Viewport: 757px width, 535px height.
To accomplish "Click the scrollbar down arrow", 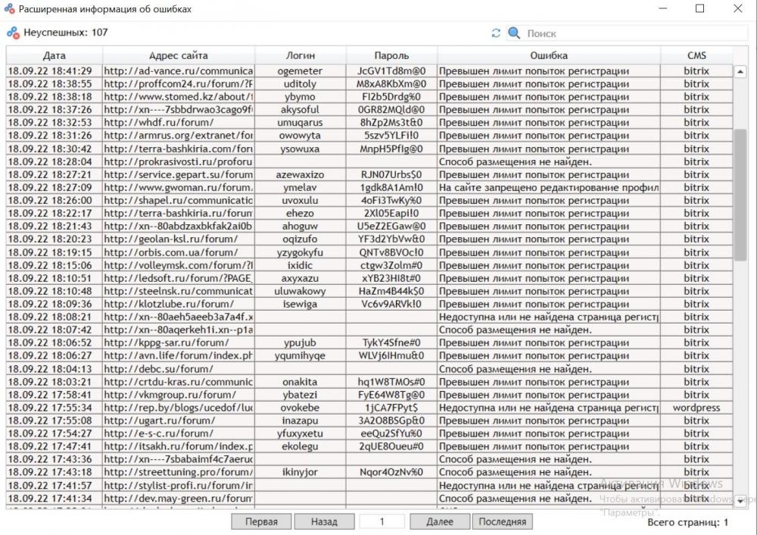I will click(740, 501).
